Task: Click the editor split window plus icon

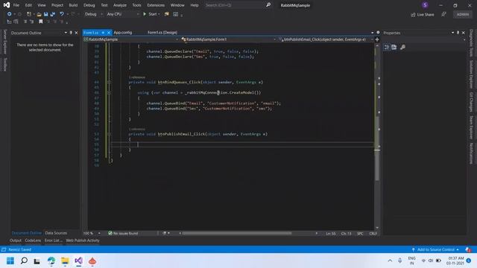Action: coord(377,39)
